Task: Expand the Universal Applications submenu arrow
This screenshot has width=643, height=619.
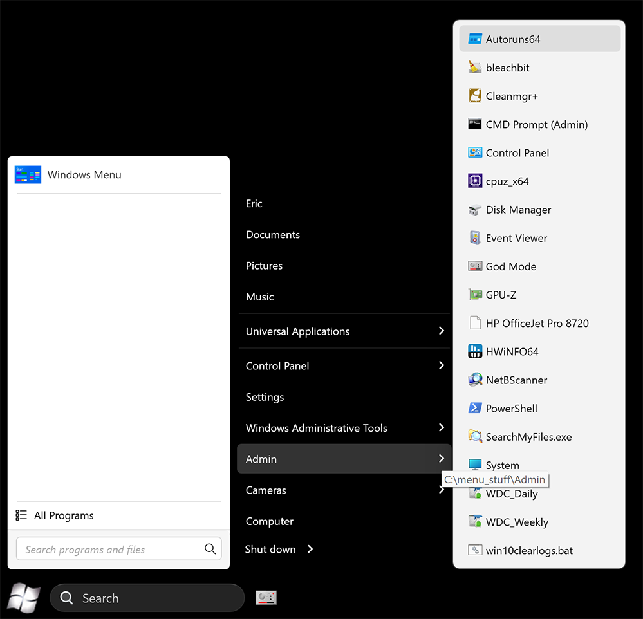Action: coord(442,331)
